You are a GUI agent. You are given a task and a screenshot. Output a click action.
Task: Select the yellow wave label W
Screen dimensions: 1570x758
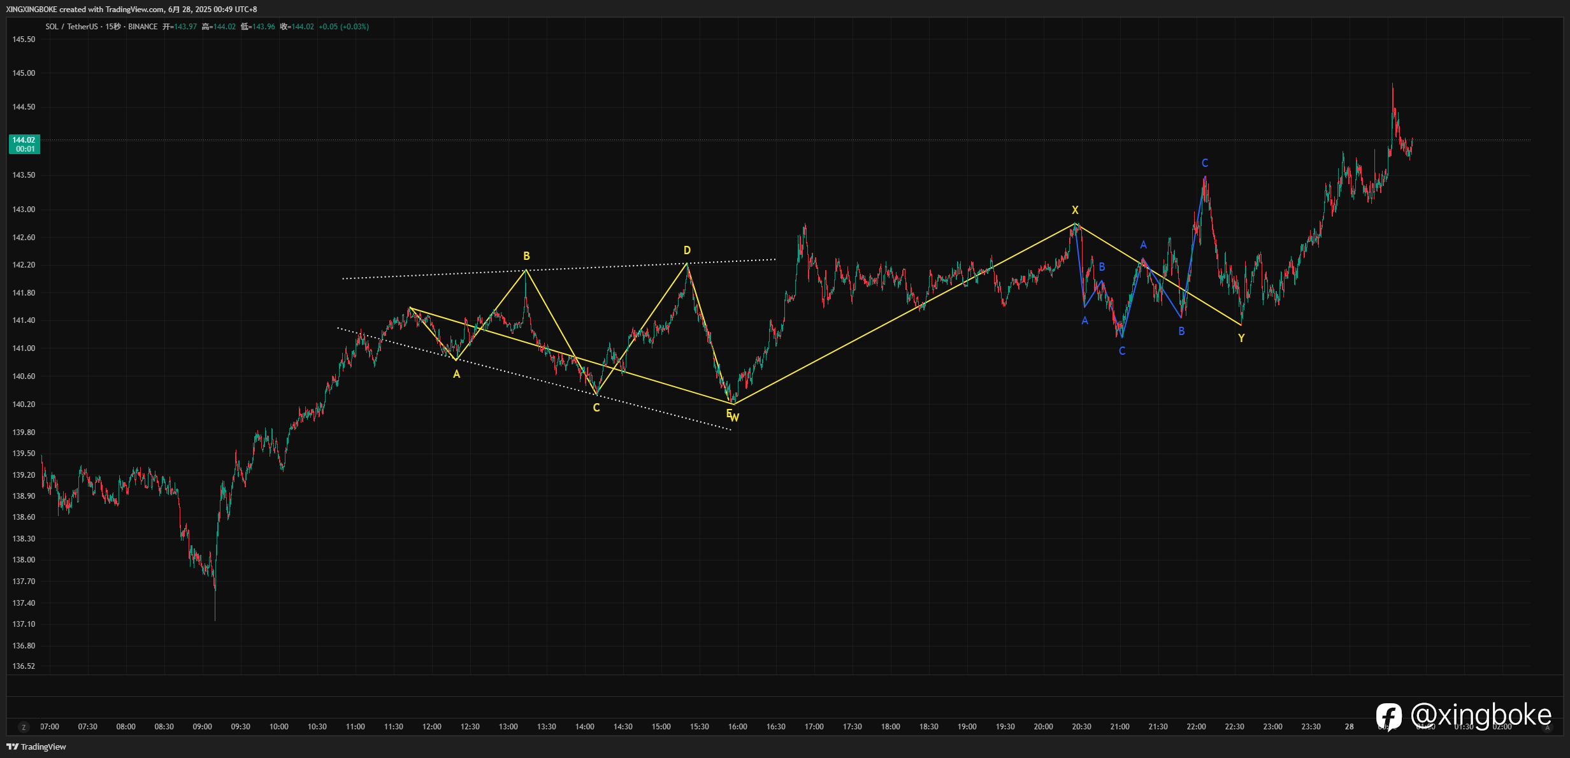pyautogui.click(x=735, y=418)
